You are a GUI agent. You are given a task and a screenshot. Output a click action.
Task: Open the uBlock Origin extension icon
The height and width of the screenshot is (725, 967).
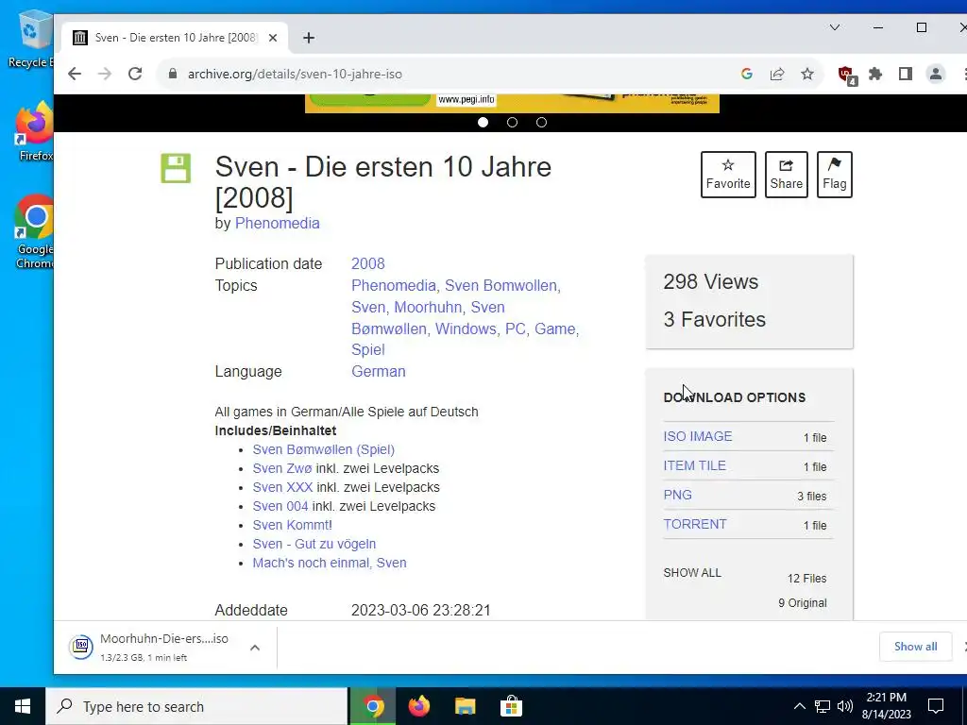pyautogui.click(x=847, y=75)
